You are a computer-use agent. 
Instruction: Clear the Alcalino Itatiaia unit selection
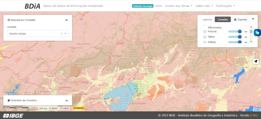(61, 34)
